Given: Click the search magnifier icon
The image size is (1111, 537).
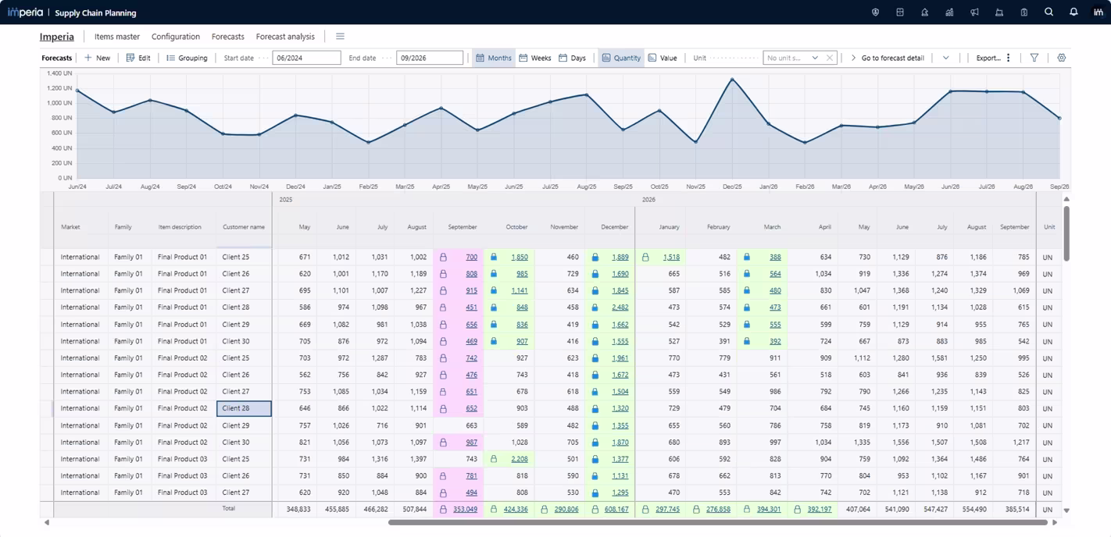Looking at the screenshot, I should 1048,12.
